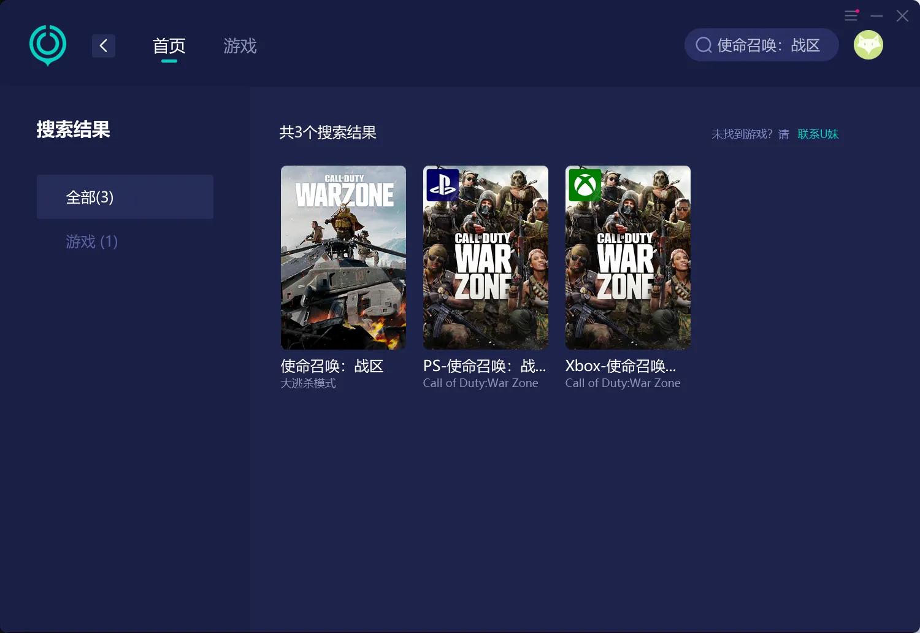Select the 全部(3) filter category

pos(125,197)
